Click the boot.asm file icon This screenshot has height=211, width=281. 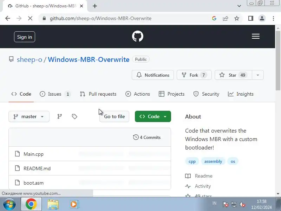17,183
